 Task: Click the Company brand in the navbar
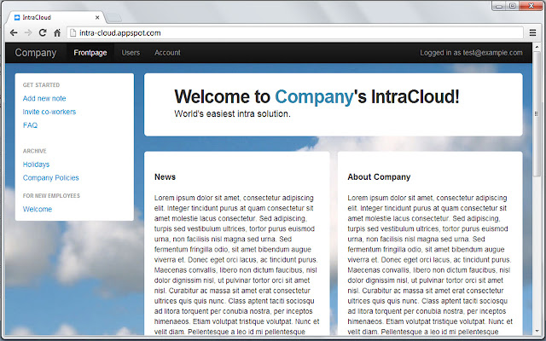tap(36, 53)
